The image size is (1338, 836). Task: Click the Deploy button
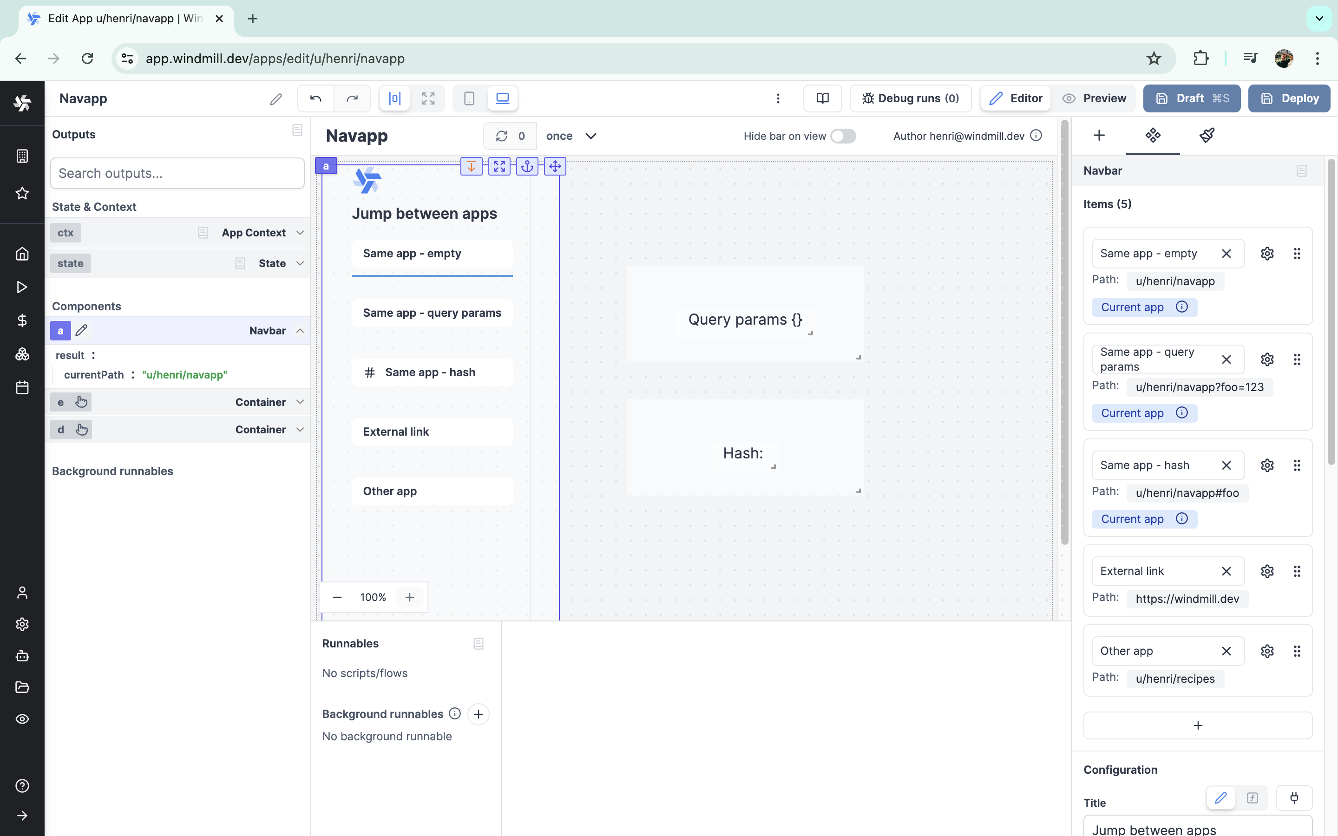pyautogui.click(x=1289, y=98)
